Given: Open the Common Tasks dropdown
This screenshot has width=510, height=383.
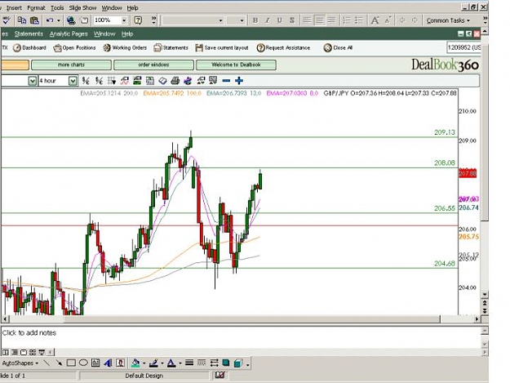Looking at the screenshot, I should [x=448, y=20].
